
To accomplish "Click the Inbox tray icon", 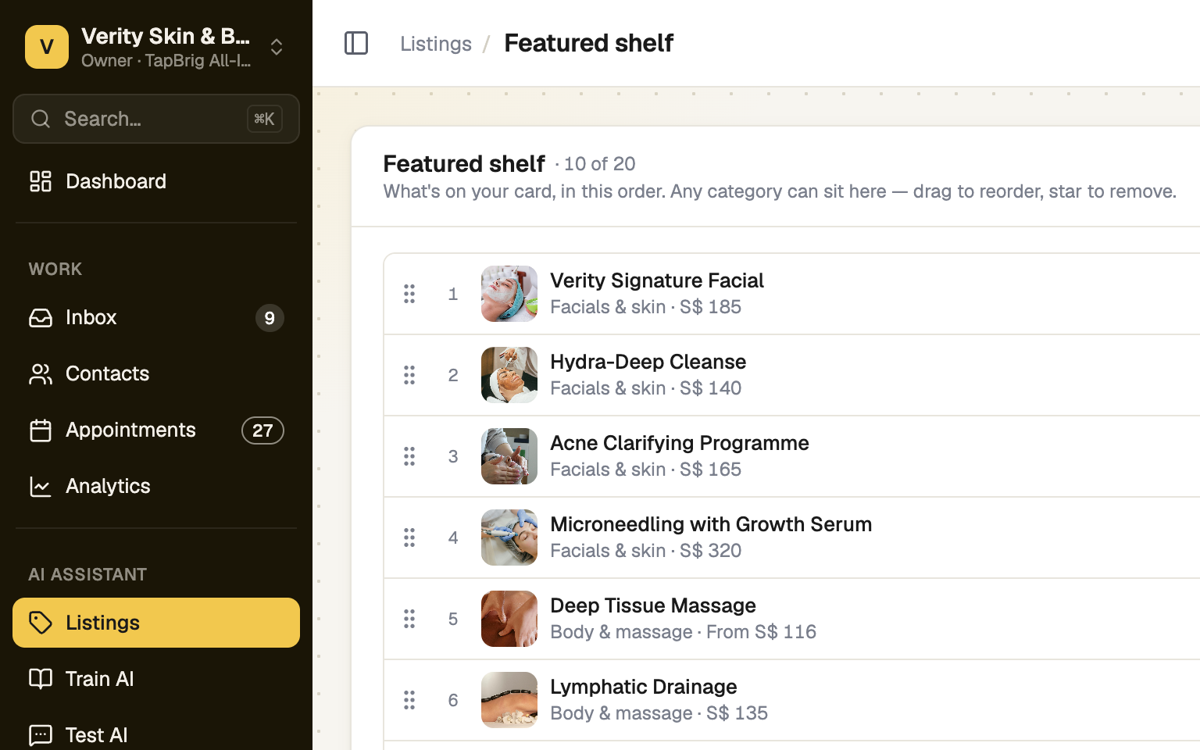I will 41,317.
